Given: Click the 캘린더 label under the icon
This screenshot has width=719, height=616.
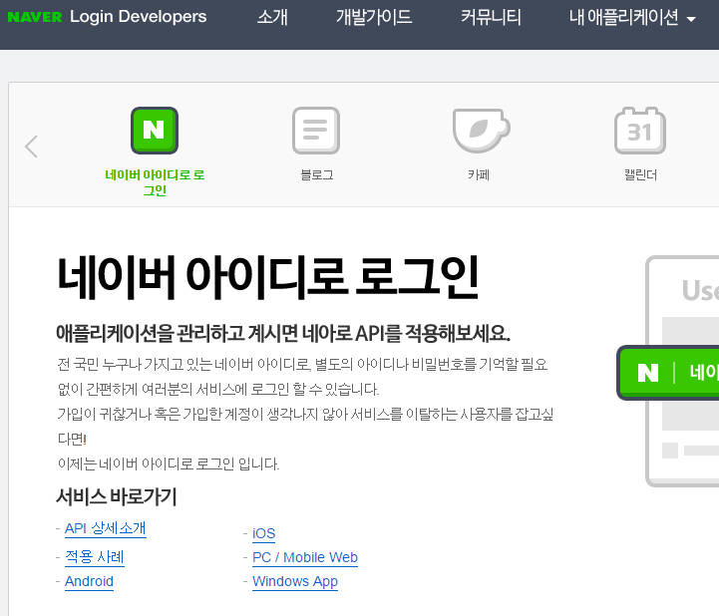Looking at the screenshot, I should coord(640,174).
